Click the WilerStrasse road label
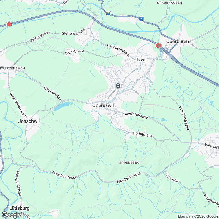This screenshot has width=219, height=219. [52, 93]
